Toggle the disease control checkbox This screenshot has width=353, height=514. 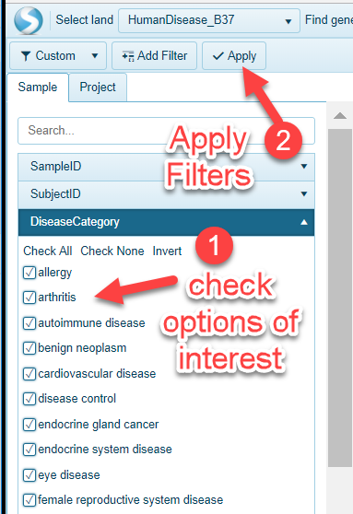coord(29,399)
